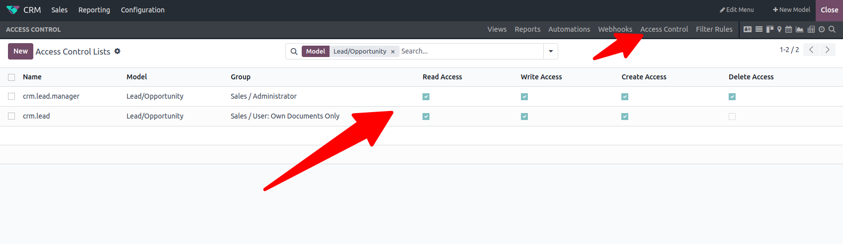Open the Sales menu
Viewport: 843px width, 244px height.
pyautogui.click(x=59, y=10)
